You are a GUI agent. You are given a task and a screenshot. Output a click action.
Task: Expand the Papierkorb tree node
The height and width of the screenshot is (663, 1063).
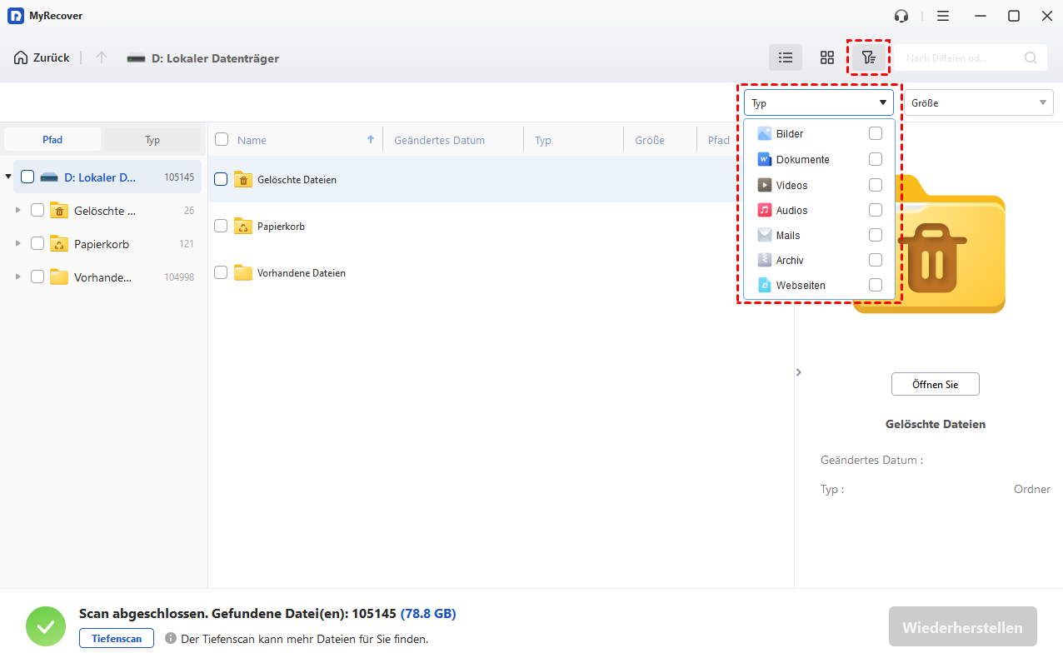point(18,244)
